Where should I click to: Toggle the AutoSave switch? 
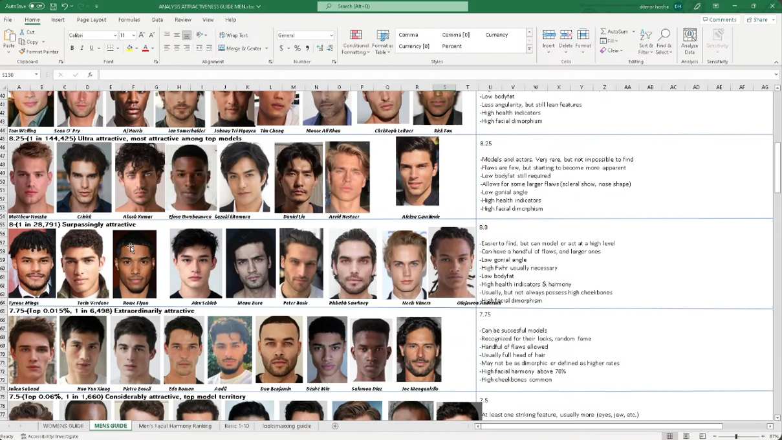(36, 6)
